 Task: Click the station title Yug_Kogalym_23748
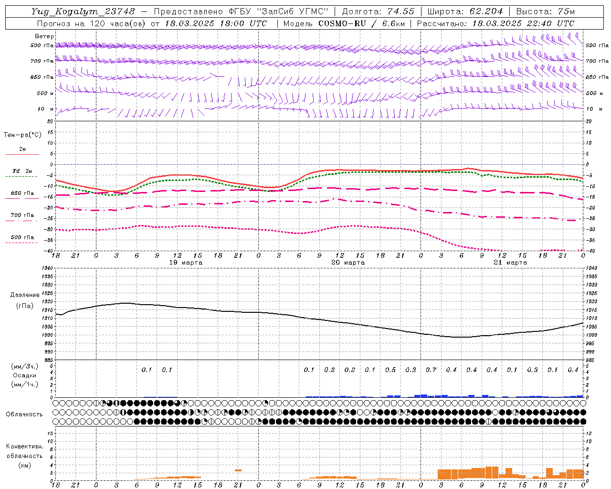coord(83,11)
